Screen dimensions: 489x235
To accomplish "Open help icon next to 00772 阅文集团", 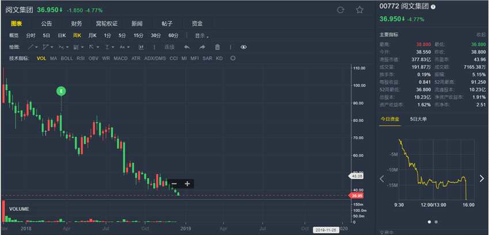I will (x=433, y=7).
